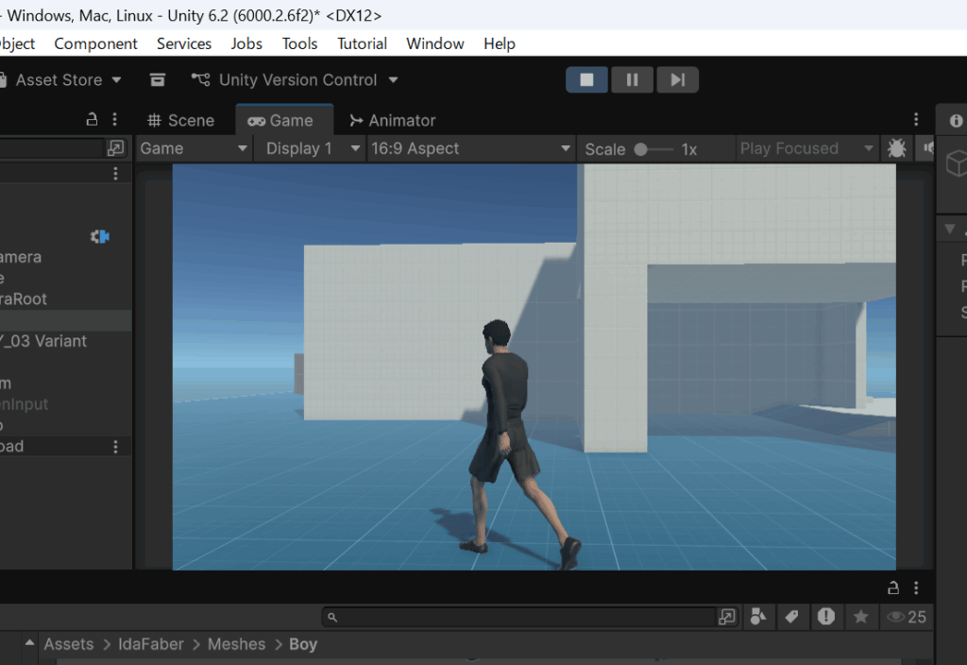
Task: Open the Window menu
Action: (434, 43)
